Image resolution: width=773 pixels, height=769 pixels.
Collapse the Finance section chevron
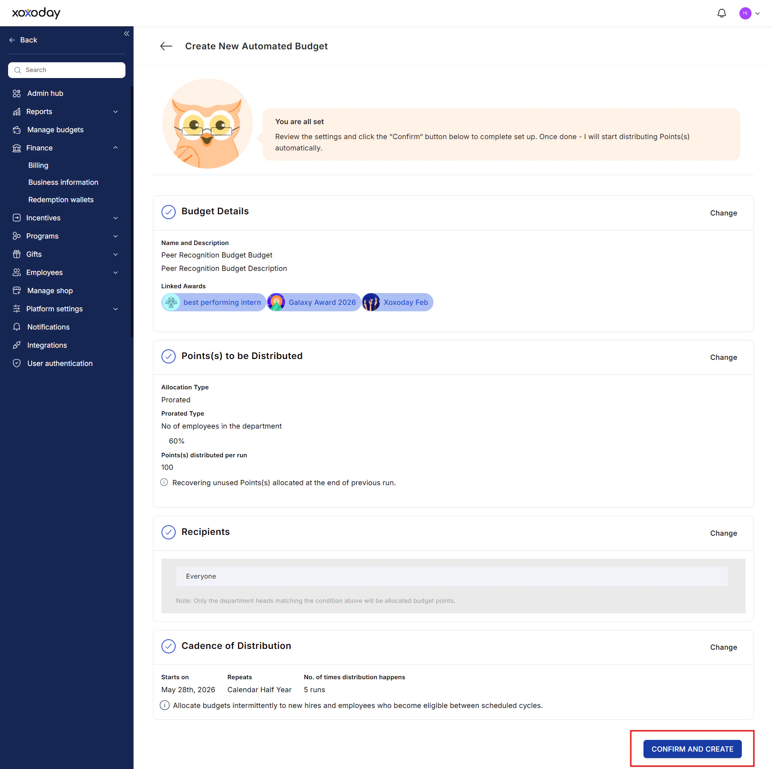pos(116,148)
